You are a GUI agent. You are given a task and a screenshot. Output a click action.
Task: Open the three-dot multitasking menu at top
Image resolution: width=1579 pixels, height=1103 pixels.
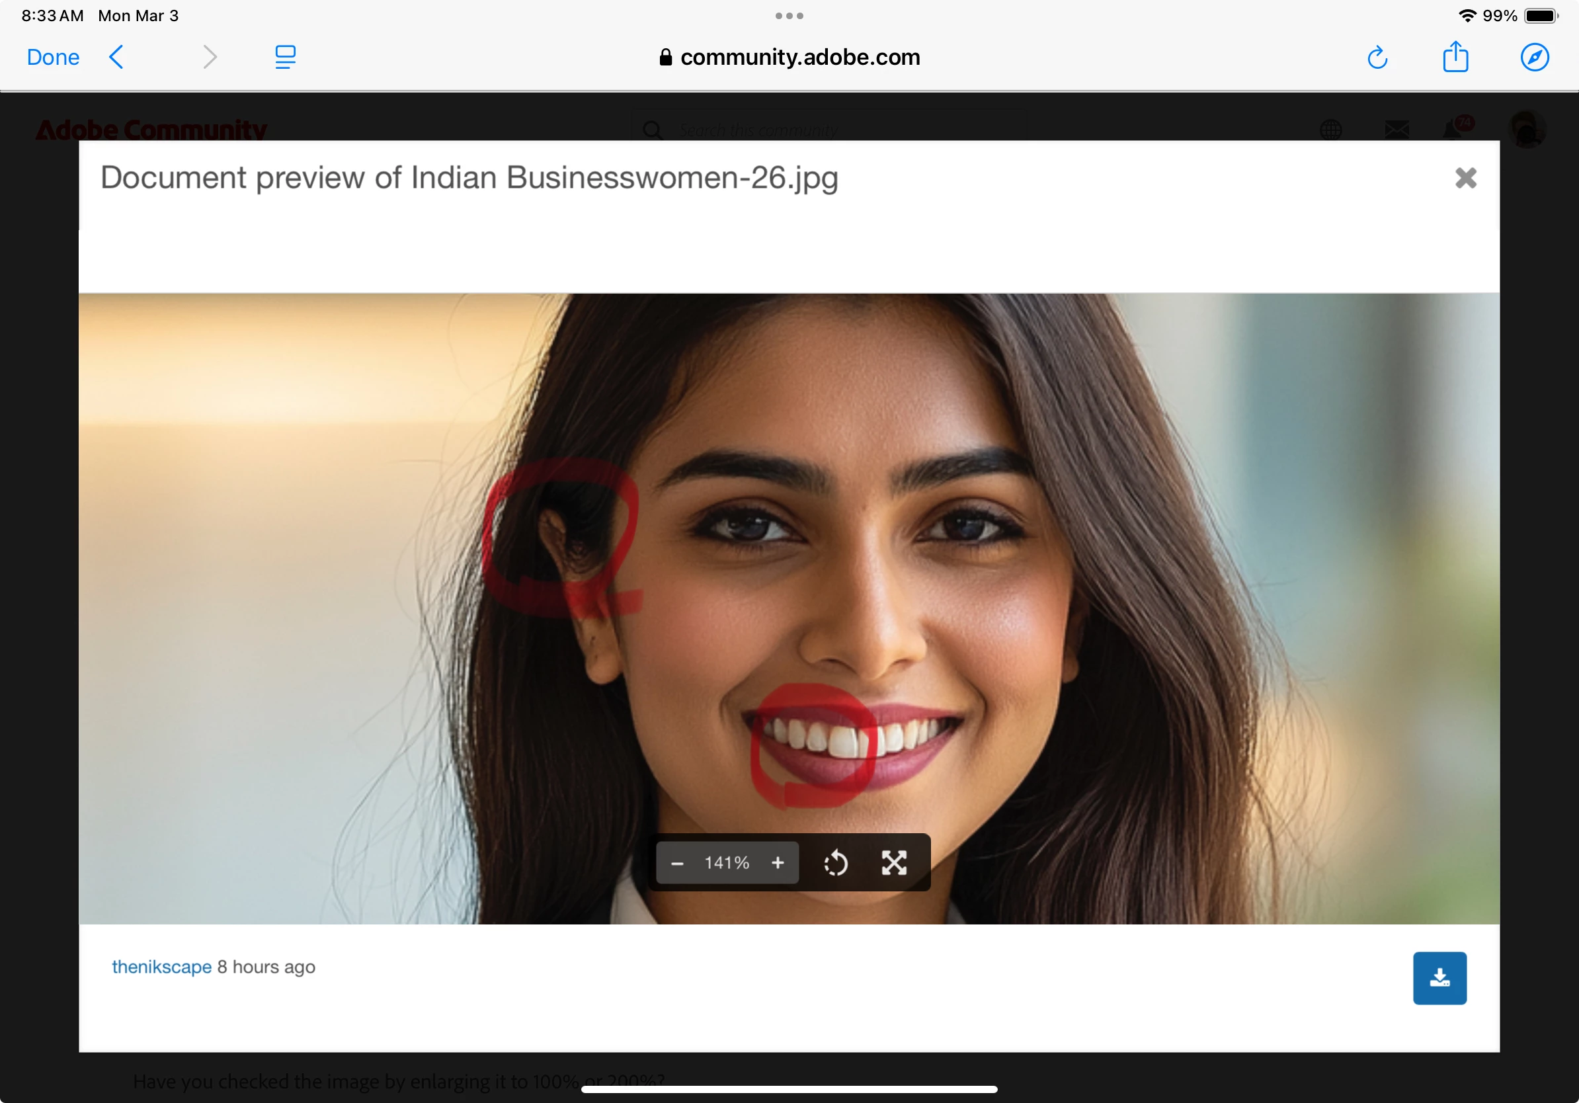coord(789,16)
